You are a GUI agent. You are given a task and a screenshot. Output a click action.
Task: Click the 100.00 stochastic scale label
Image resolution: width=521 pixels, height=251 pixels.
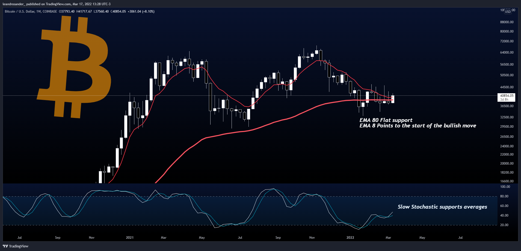click(x=505, y=187)
